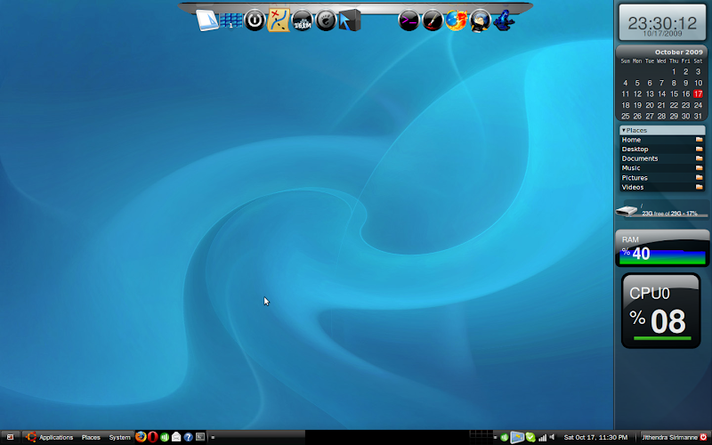Screen dimensions: 712x445
Task: Open the penguin globe icon in dock
Action: coord(480,20)
